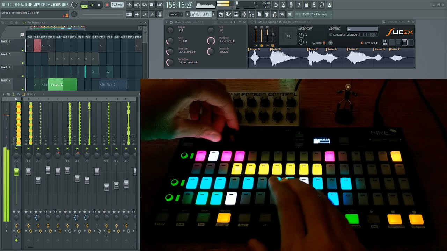Open the content library cart icon
The image size is (447, 251).
click(290, 14)
